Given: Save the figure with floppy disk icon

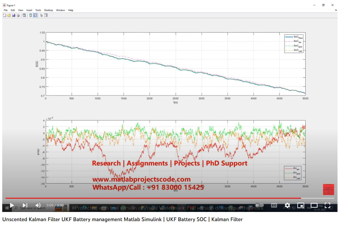Looking at the screenshot, I should pyautogui.click(x=14, y=15).
